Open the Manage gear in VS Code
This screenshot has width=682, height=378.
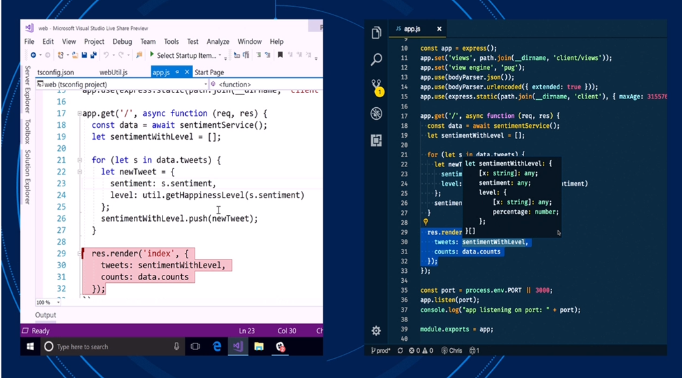[x=376, y=331]
